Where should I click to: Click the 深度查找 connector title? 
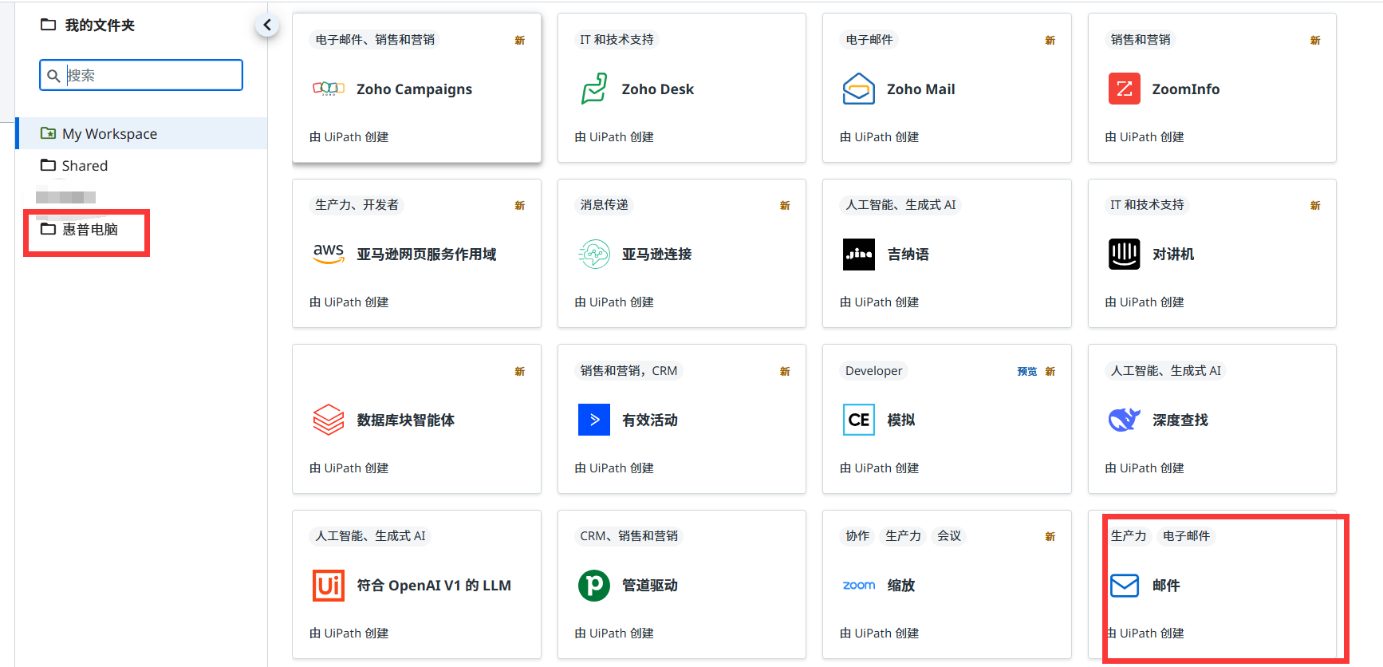(x=1180, y=420)
